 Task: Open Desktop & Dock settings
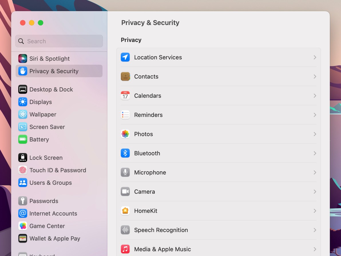click(x=51, y=89)
